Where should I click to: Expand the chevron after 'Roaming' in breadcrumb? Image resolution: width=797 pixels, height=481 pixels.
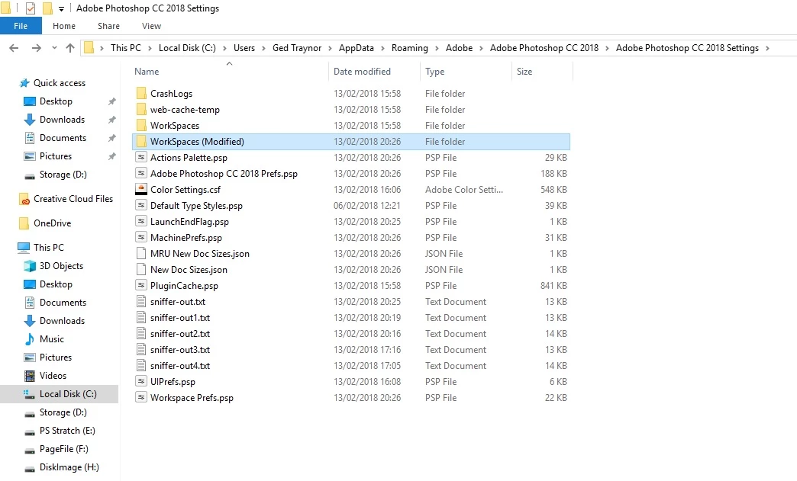tap(437, 48)
